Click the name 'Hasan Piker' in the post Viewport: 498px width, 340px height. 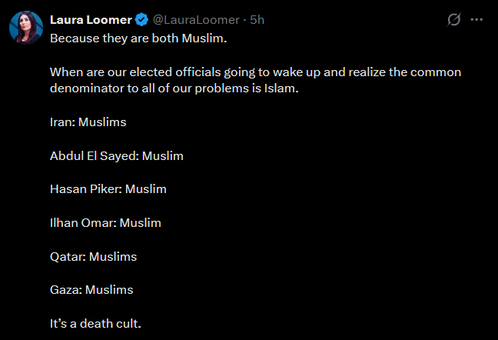(85, 189)
